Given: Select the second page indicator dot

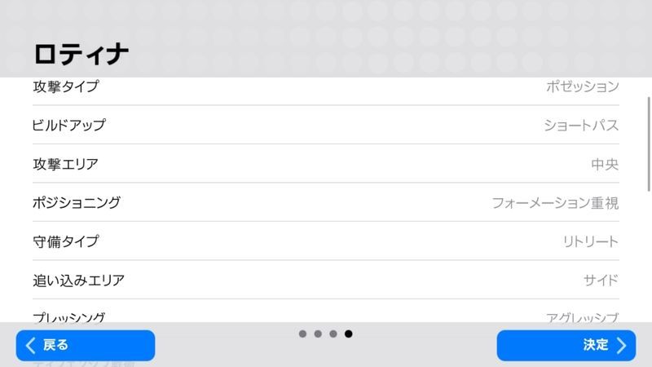Looking at the screenshot, I should 318,334.
